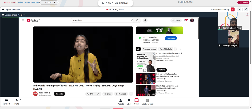This screenshot has height=109, width=252.
Task: Stop screen sharing with red X
Action: [233, 10]
